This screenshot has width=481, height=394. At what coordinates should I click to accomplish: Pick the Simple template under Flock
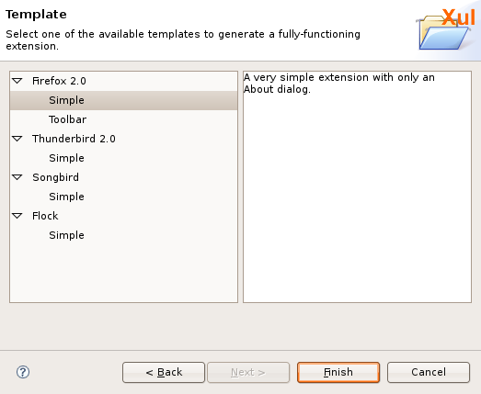click(66, 236)
